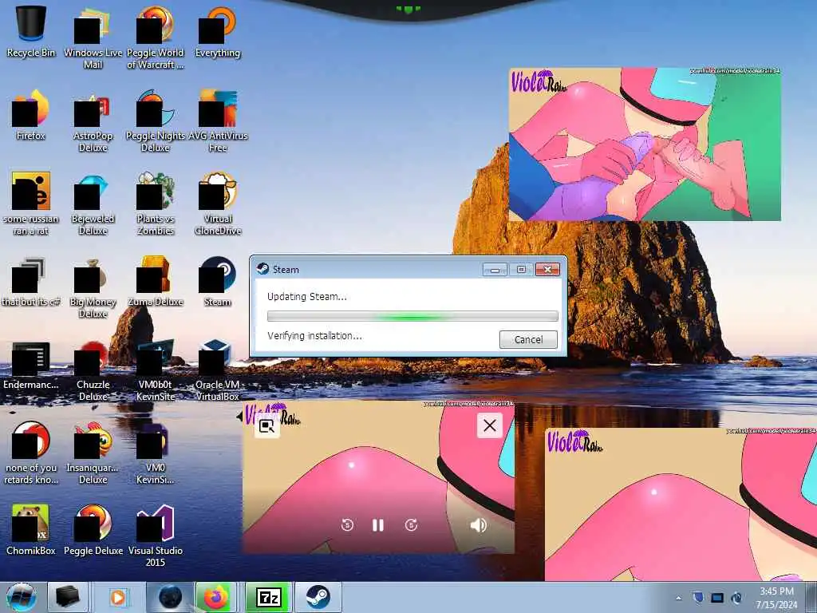Skip forward five seconds in picture-in-picture
The width and height of the screenshot is (817, 613).
click(x=411, y=525)
